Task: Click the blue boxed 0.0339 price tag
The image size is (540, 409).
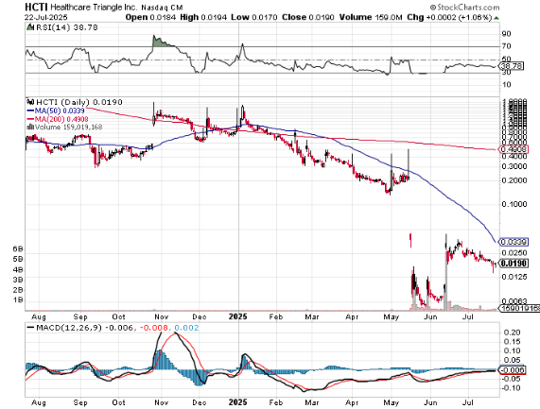Action: point(514,242)
